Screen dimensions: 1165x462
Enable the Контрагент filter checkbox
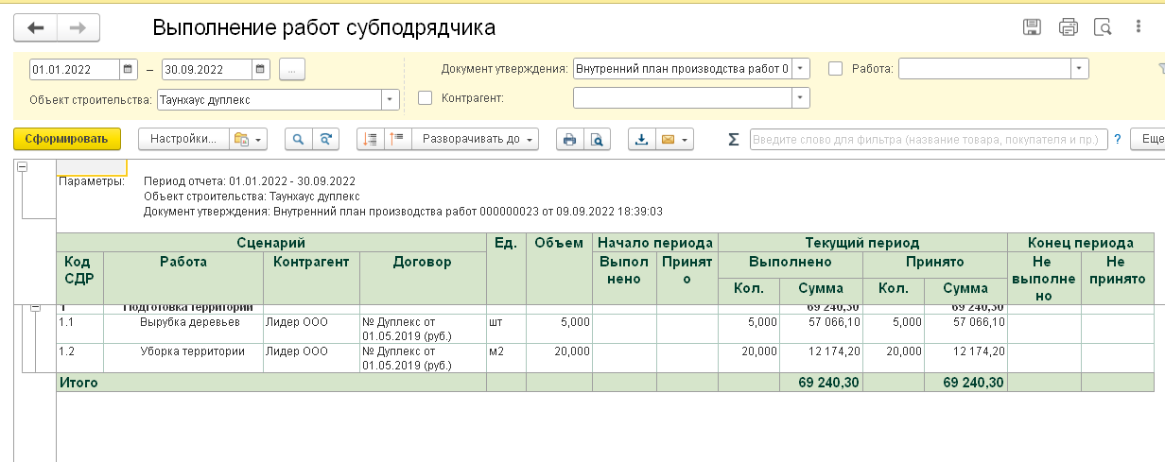coord(425,97)
